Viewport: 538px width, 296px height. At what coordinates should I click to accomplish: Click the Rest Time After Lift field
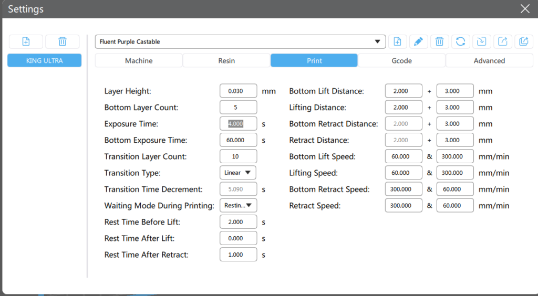(x=238, y=238)
